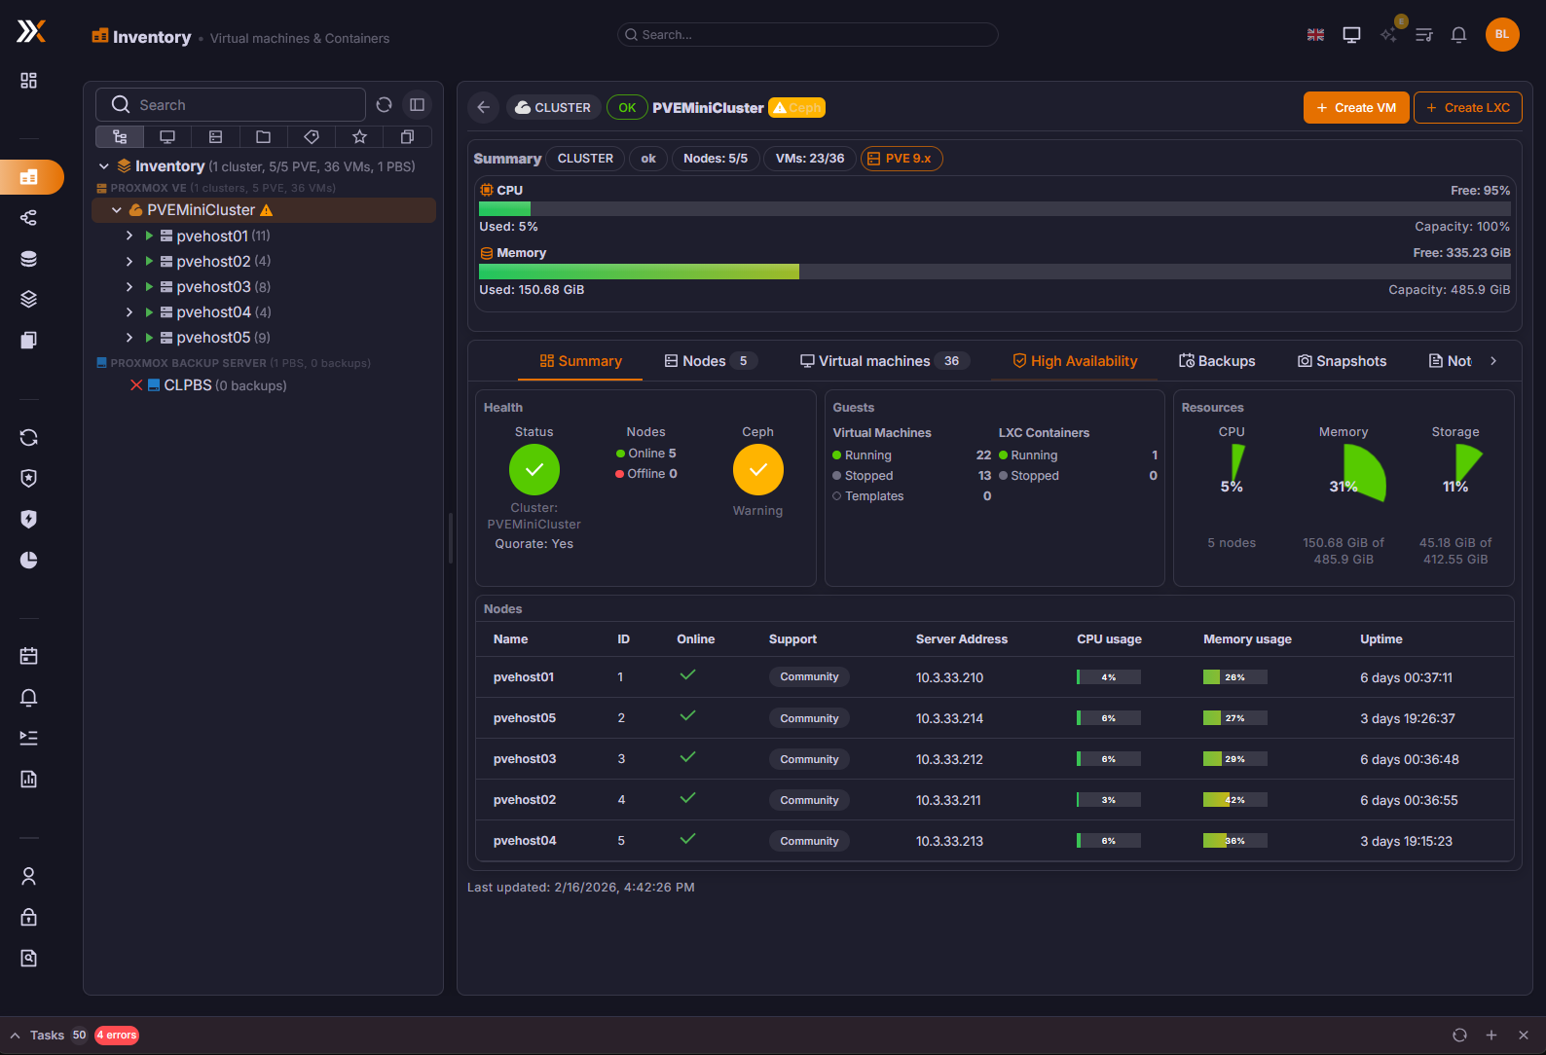The height and width of the screenshot is (1055, 1546).
Task: Select the favorites star filter
Action: click(359, 137)
